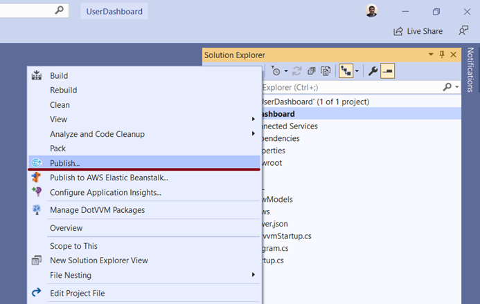Click the greyed-out Refresh icon in Solution Explorer
Viewport: 480px width, 304px height.
(296, 71)
